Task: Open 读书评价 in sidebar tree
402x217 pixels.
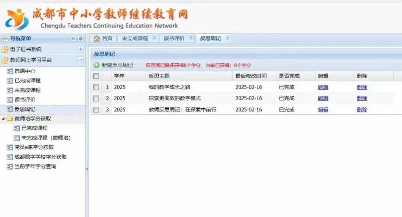Action: coord(25,100)
